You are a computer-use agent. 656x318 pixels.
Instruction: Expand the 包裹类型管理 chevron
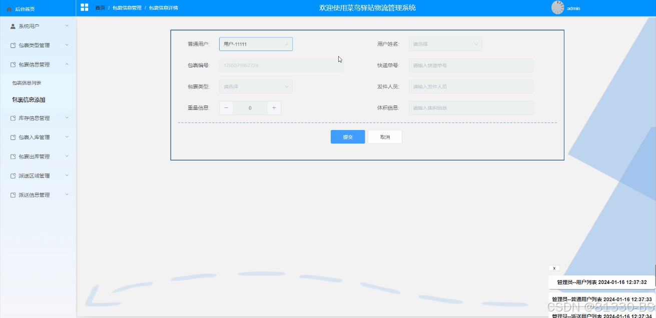67,45
